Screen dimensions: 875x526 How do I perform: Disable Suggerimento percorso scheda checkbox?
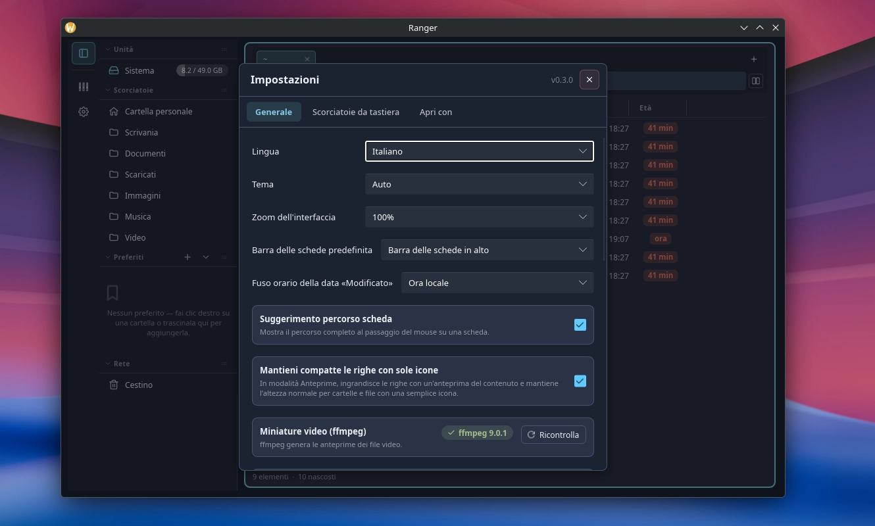pos(580,325)
